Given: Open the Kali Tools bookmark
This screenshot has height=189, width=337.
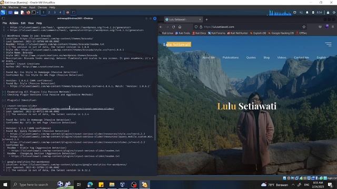Looking at the screenshot, I should (183, 33).
